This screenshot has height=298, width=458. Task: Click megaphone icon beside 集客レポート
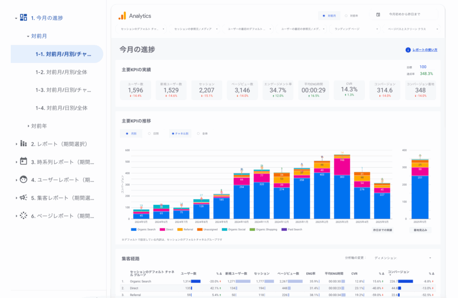[x=24, y=197]
